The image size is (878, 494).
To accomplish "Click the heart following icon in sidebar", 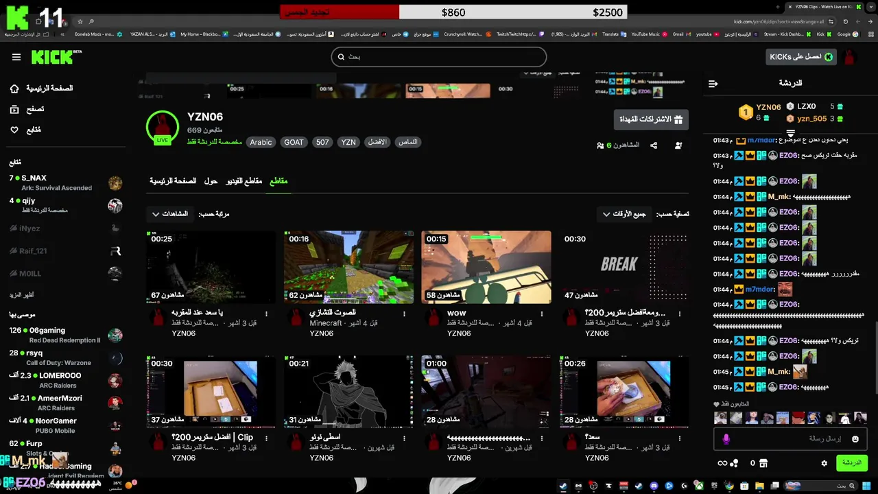I will click(x=14, y=130).
